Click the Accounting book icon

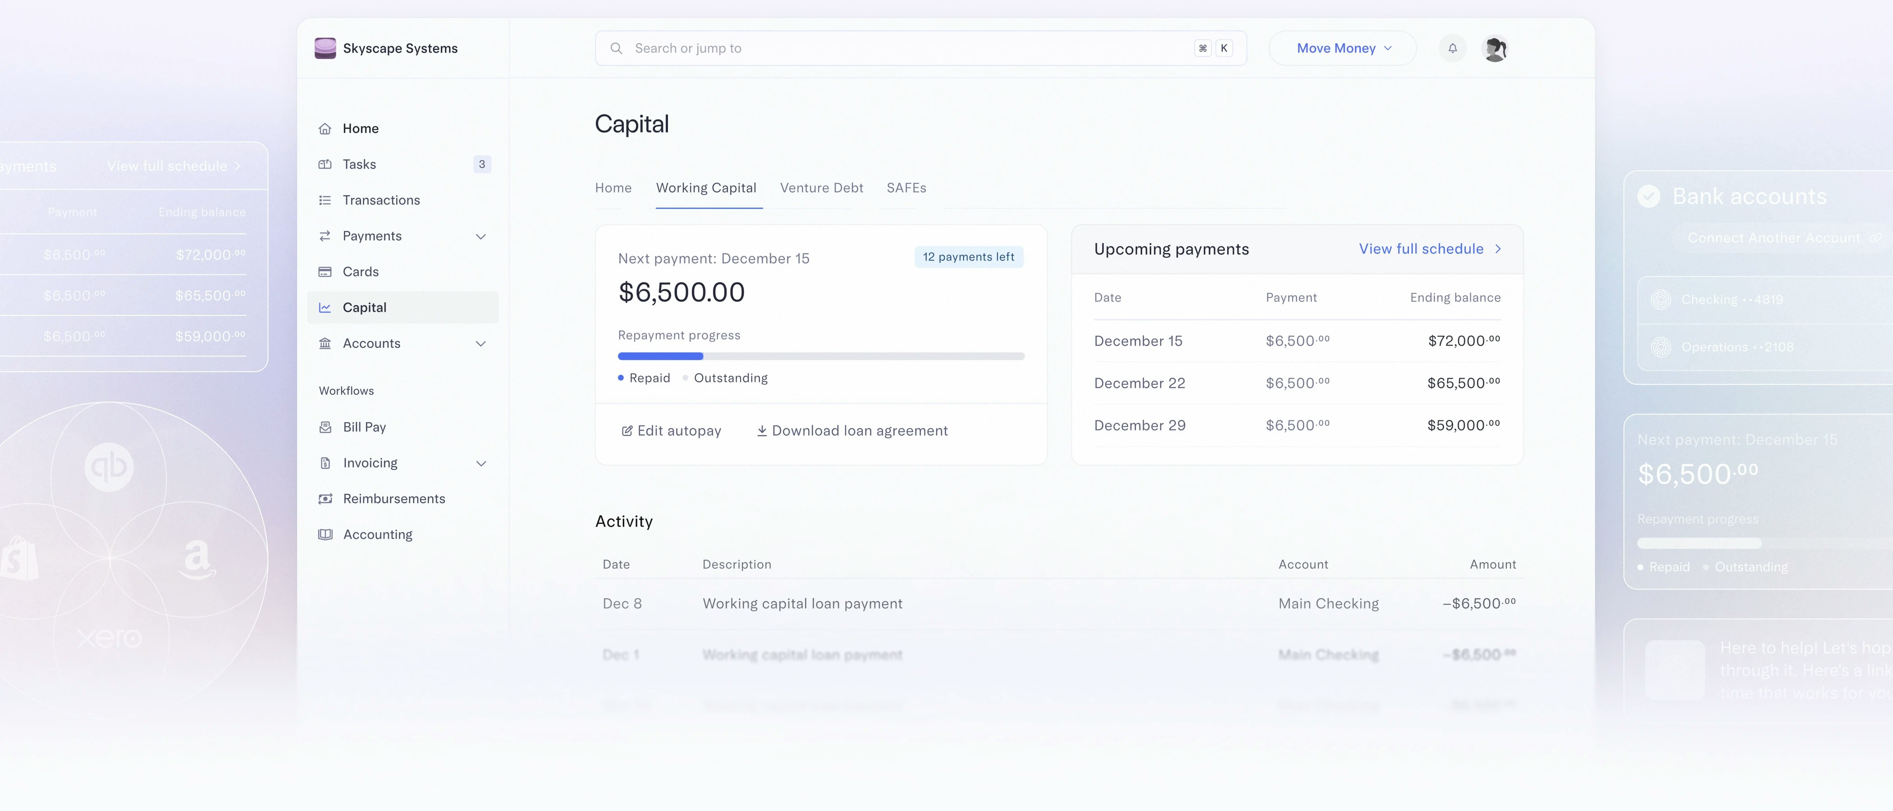click(325, 534)
